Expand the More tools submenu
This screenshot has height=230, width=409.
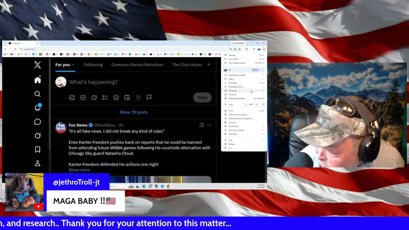click(x=244, y=134)
